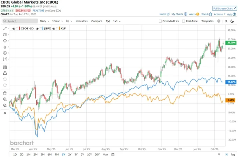Select the 6M time range tab
The height and width of the screenshot is (157, 238).
pos(49,154)
